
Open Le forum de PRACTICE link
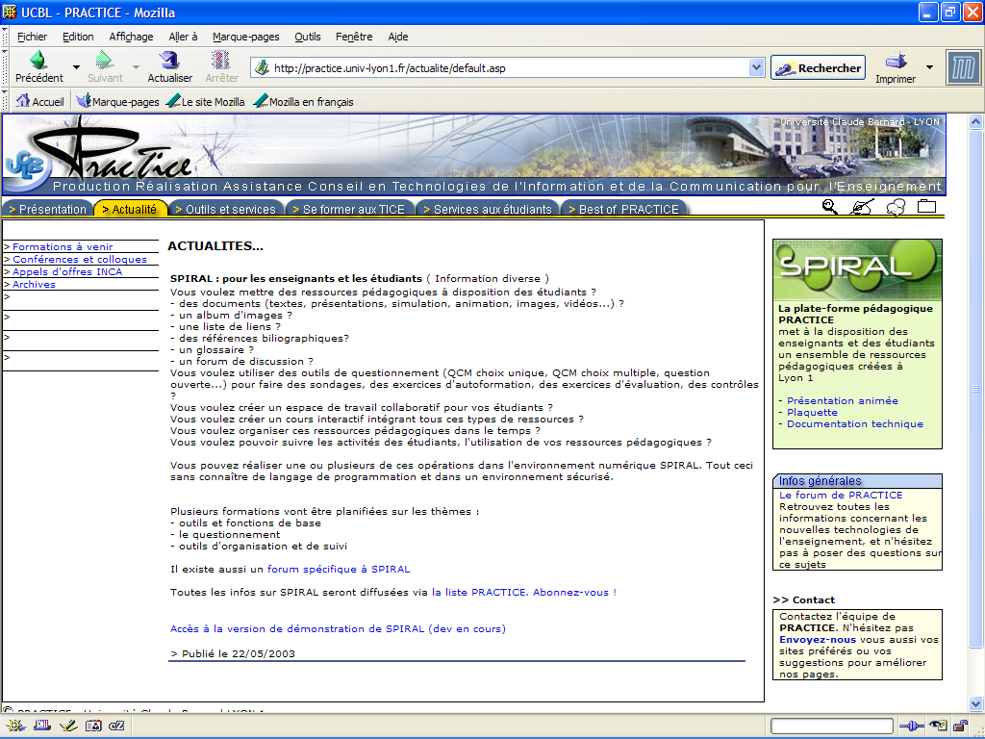coord(841,496)
